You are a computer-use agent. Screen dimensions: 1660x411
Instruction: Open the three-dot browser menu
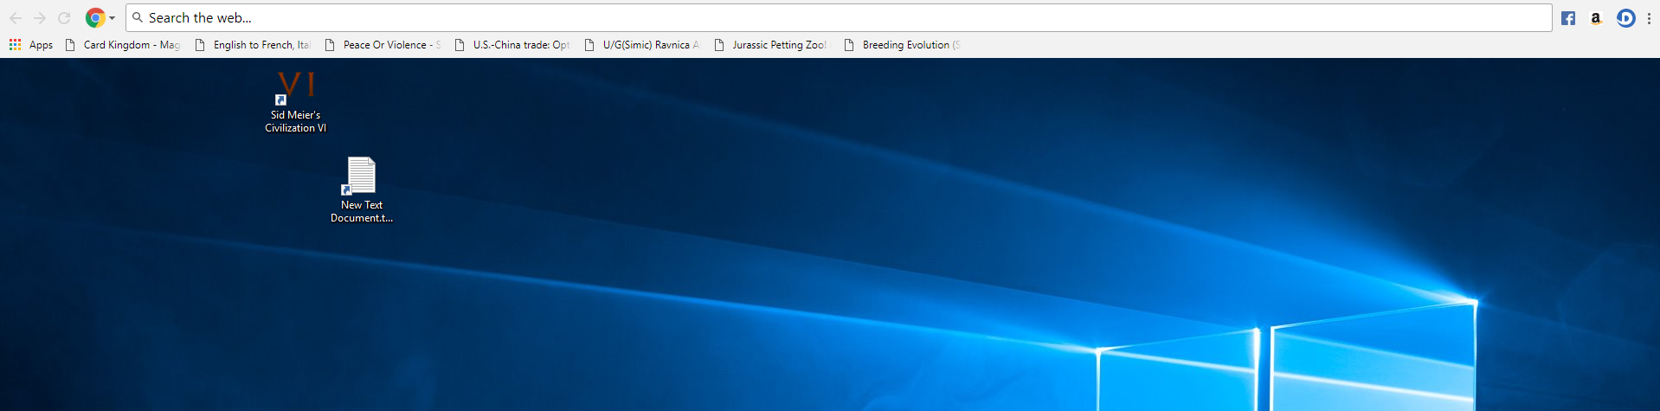1649,18
